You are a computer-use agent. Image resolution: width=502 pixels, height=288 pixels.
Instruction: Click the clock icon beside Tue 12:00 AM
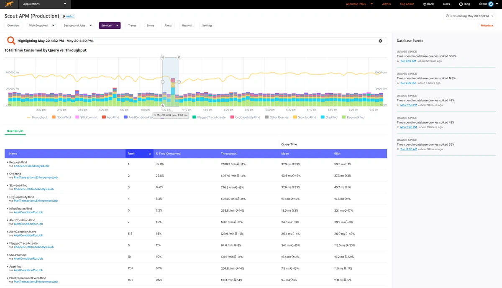click(398, 149)
